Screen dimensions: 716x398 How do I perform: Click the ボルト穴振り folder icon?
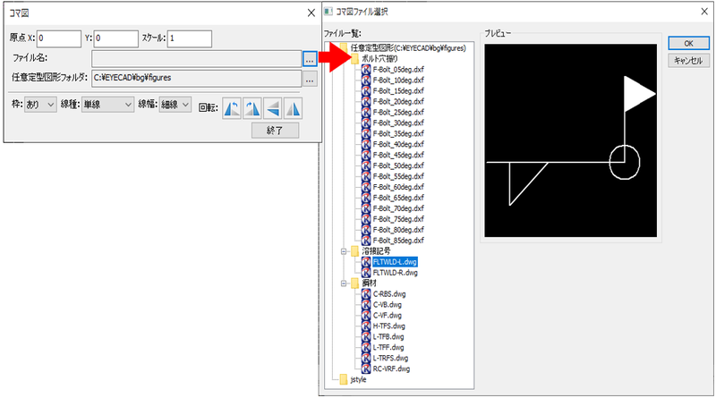pyautogui.click(x=354, y=58)
